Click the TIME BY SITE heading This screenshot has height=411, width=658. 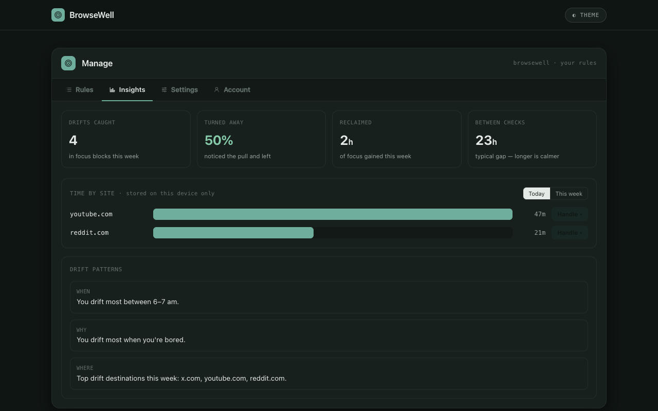click(x=92, y=193)
